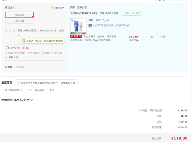This screenshot has width=192, height=142.
Task: Click the 商品明细 invoice content text
Action: (40, 90)
